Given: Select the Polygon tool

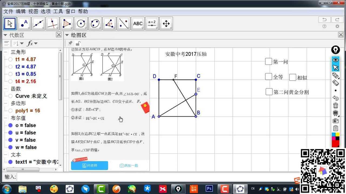Looking at the screenshot, I should point(66,24).
